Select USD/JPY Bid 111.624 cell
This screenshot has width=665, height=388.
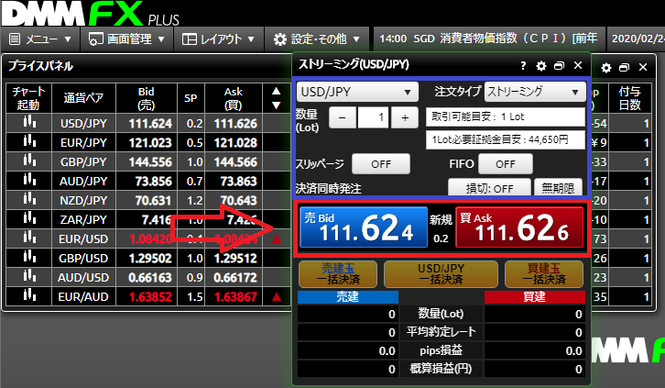tap(147, 123)
